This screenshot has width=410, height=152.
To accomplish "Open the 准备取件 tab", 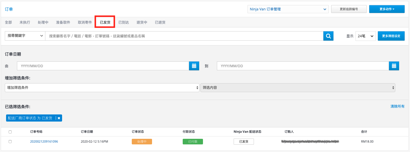I will coord(63,22).
